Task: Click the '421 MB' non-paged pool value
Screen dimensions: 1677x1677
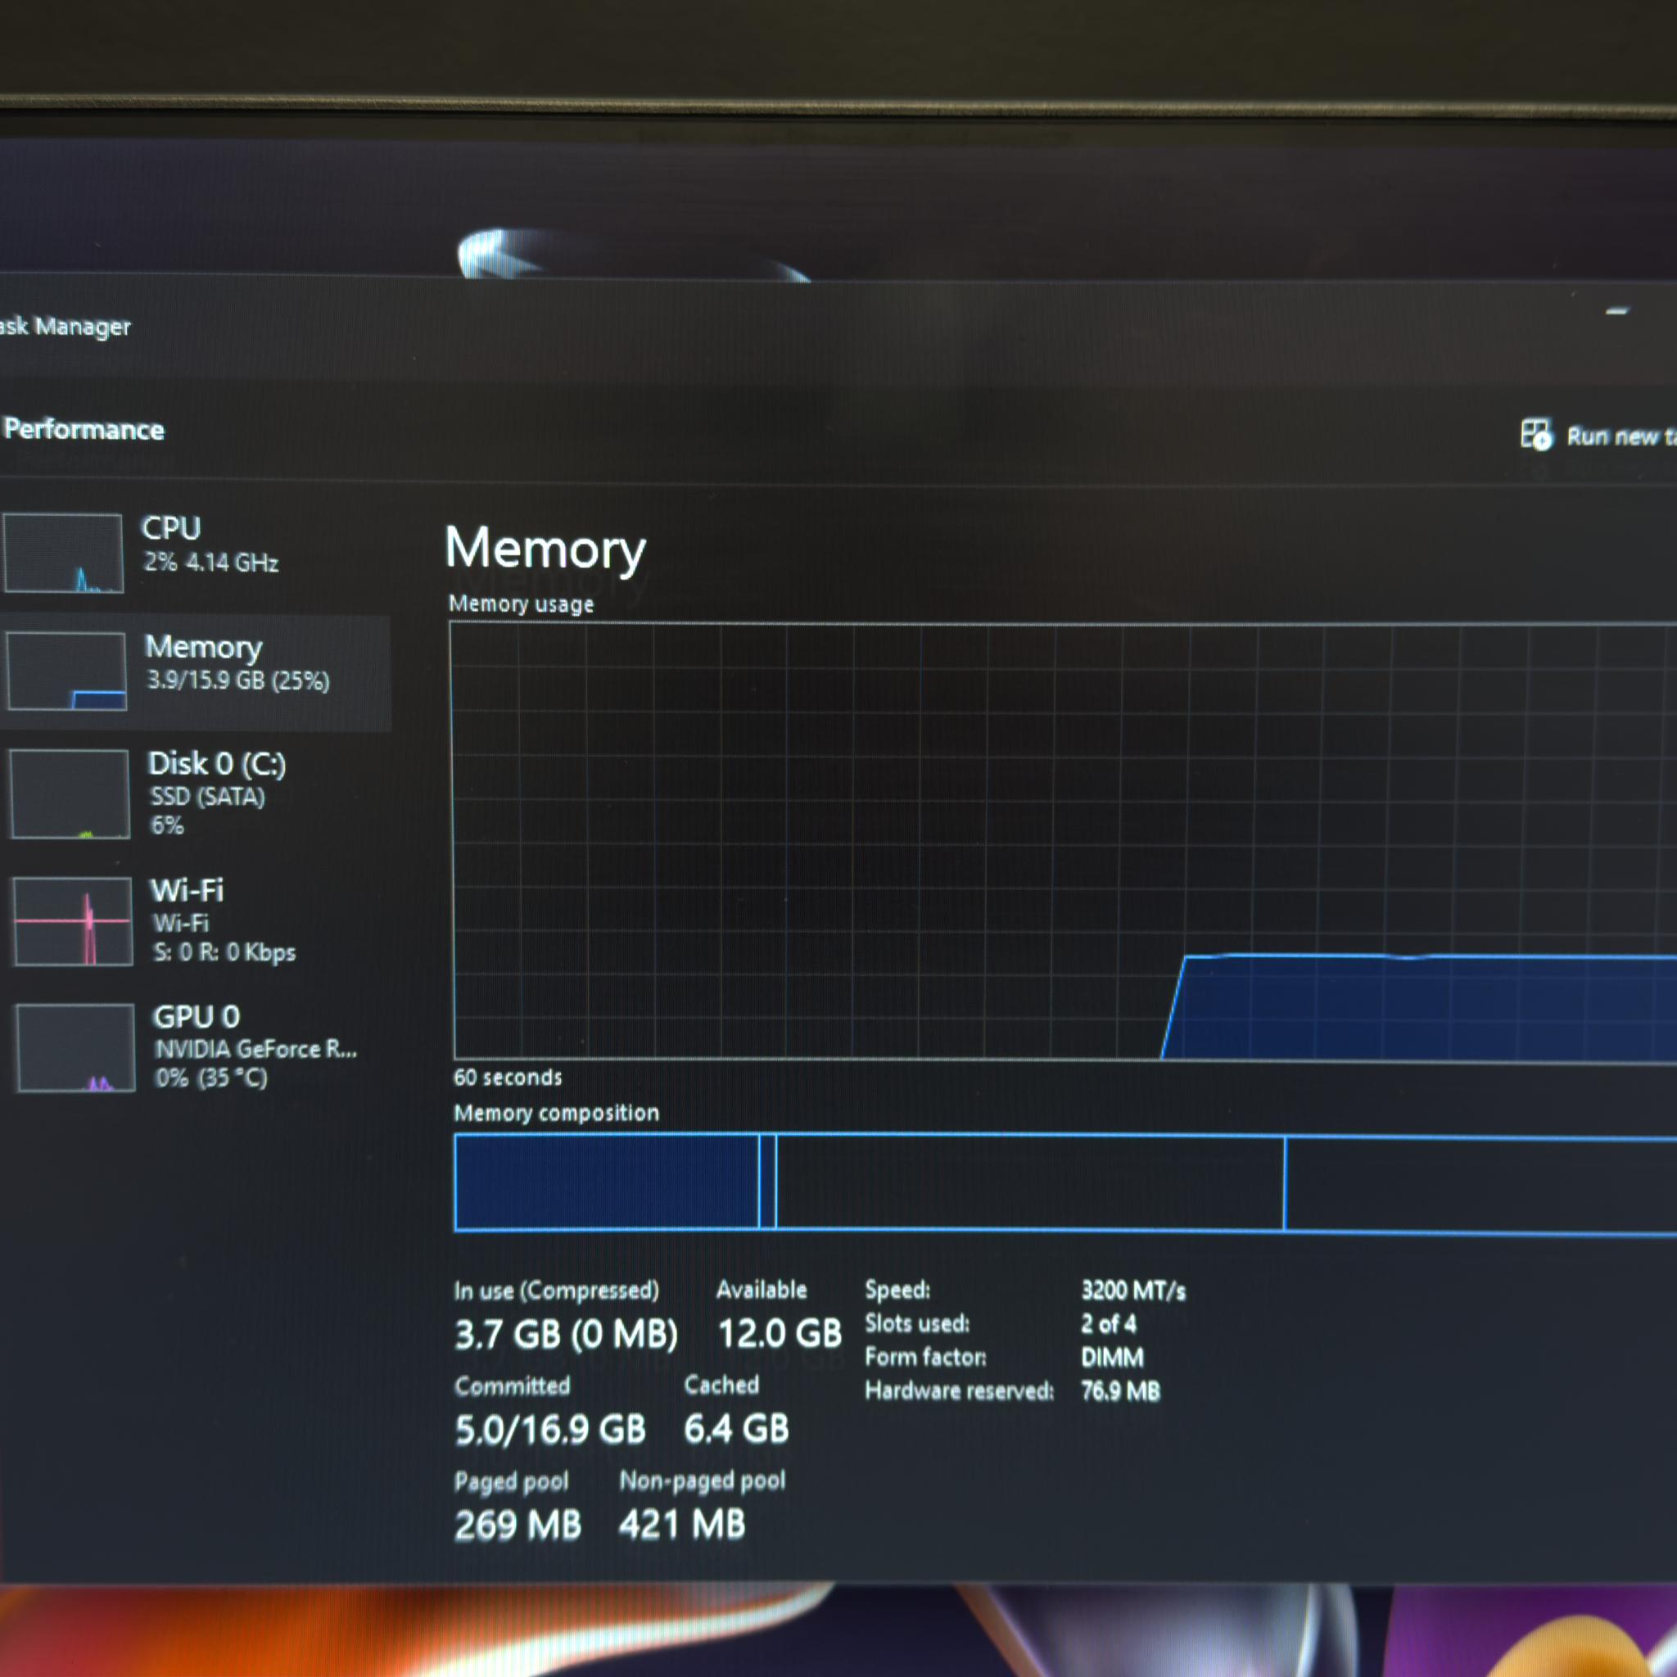Action: 682,1524
